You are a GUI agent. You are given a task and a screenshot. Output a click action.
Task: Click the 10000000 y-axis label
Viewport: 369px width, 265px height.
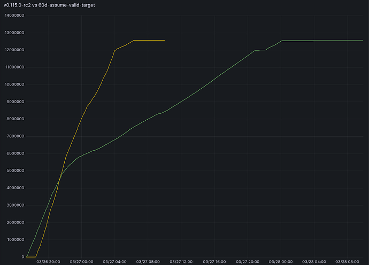(14, 84)
